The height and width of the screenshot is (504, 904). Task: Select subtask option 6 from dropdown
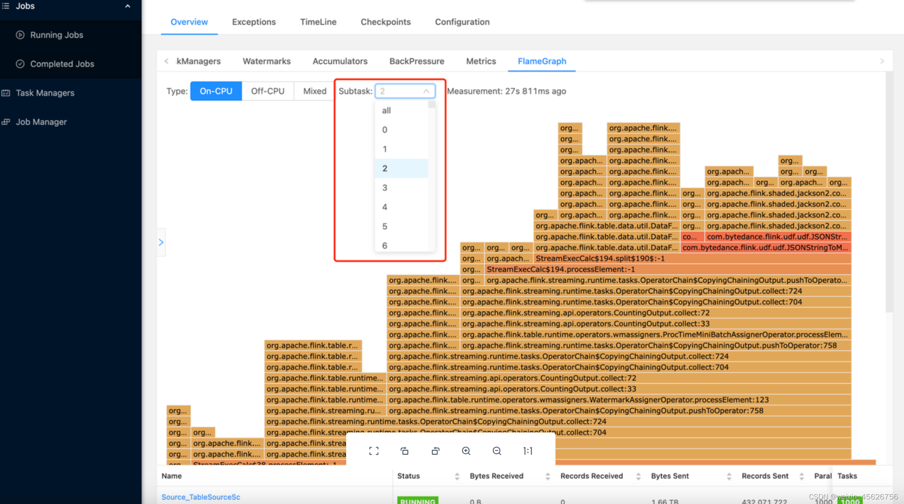click(385, 245)
